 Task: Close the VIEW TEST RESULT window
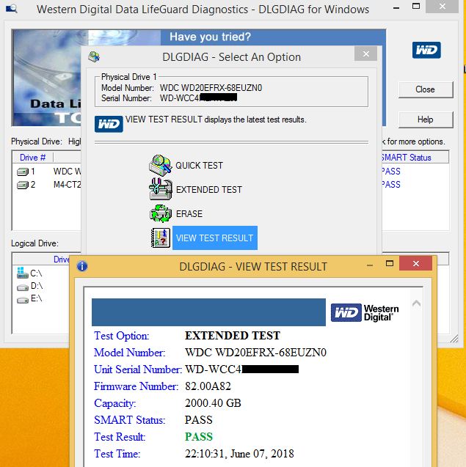click(415, 263)
